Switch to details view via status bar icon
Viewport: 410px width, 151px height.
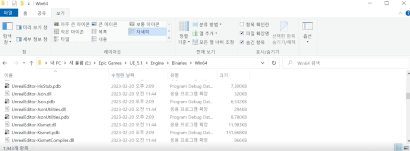tap(398, 148)
